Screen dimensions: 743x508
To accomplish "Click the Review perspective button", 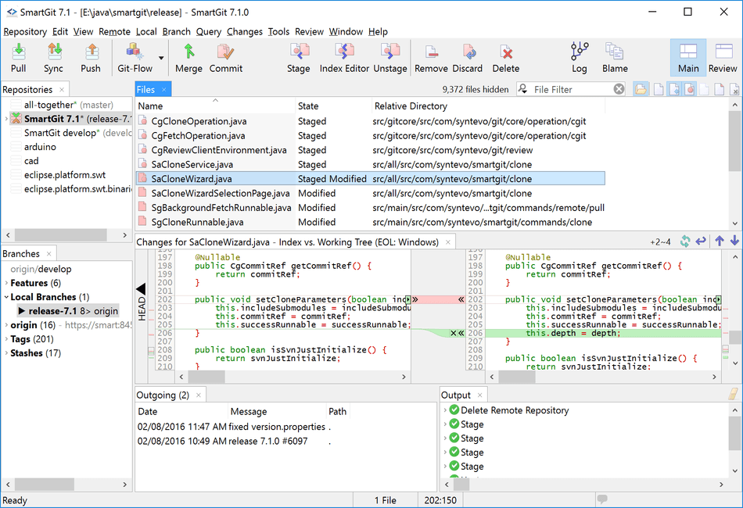I will click(x=722, y=58).
